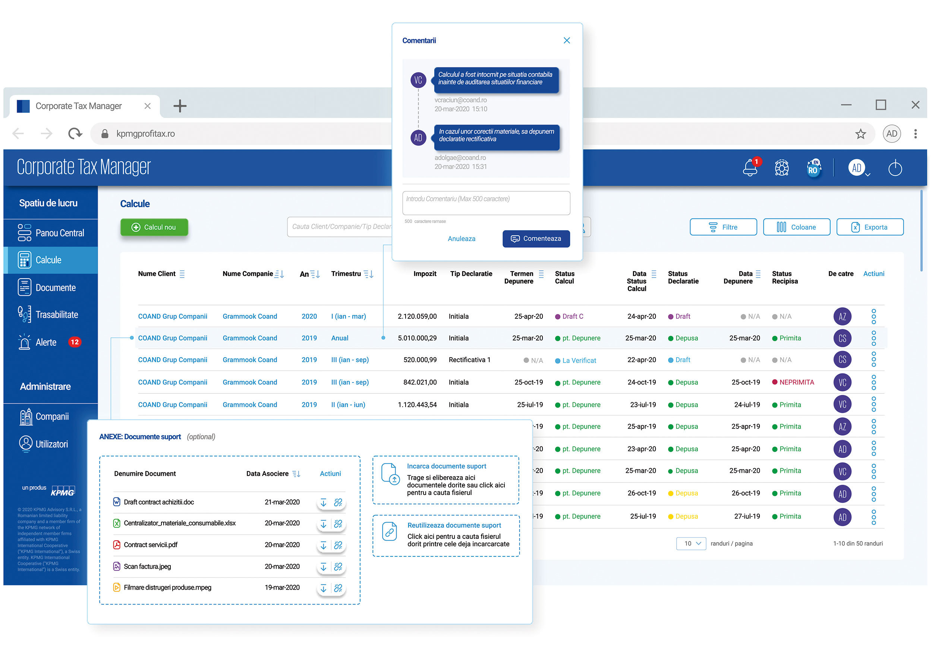
Task: Click the AZ avatar in the 2020 row
Action: [x=842, y=317]
